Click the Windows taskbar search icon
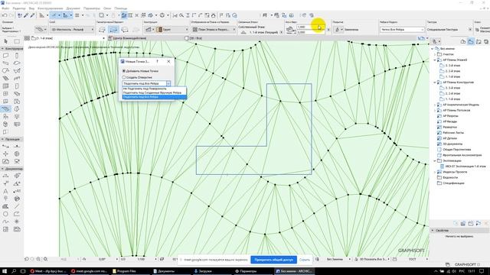The image size is (490, 275). [x=14, y=271]
